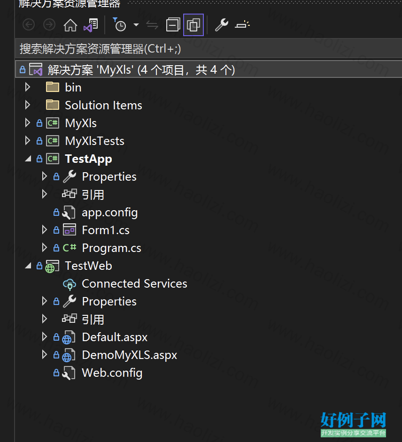This screenshot has height=442, width=402.
Task: Click the app.config file icon
Action: click(69, 213)
